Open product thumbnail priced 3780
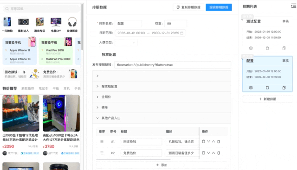This screenshot has width=297, height=170. tap(61, 113)
